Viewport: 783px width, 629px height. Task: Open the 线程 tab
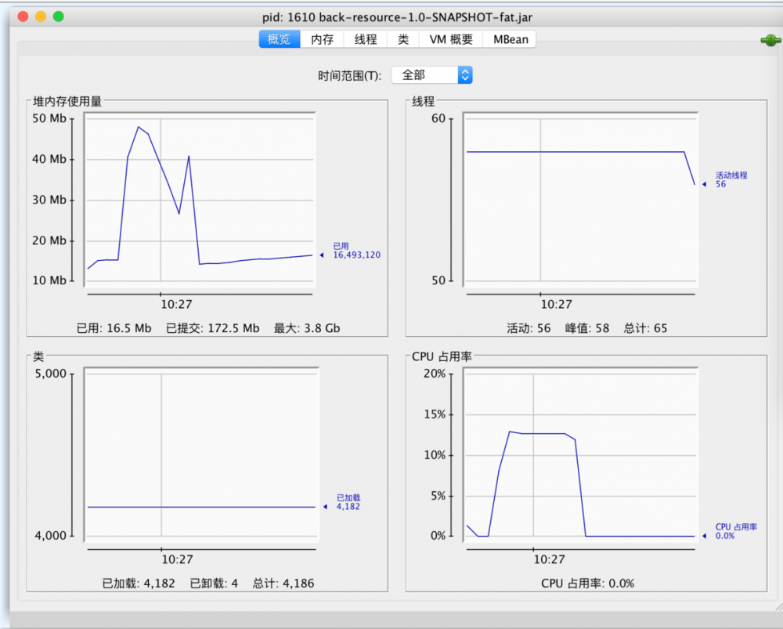(364, 38)
